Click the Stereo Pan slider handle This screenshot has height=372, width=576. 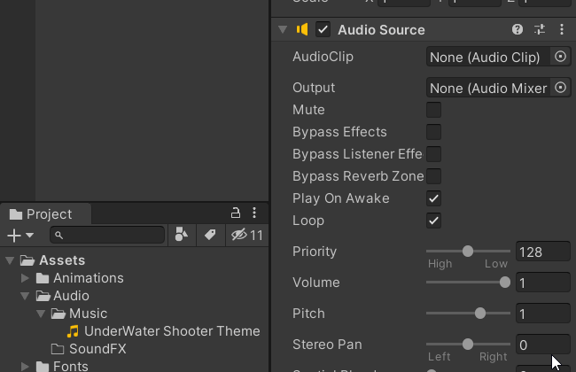click(x=468, y=344)
